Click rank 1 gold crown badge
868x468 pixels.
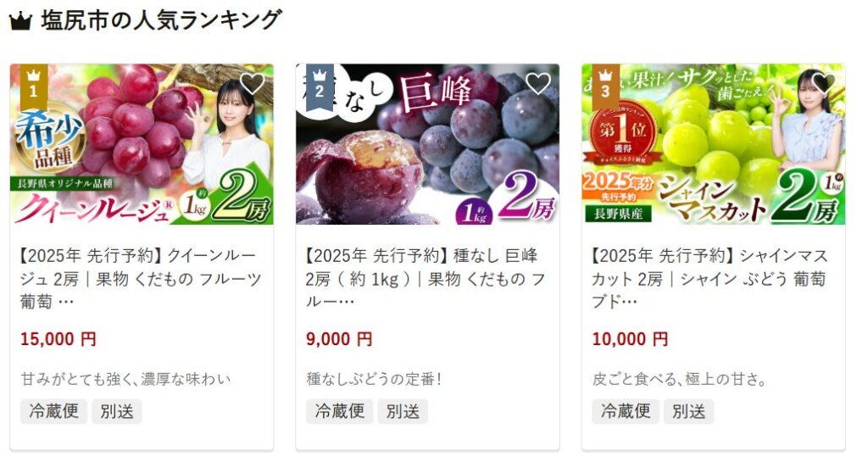click(x=34, y=86)
